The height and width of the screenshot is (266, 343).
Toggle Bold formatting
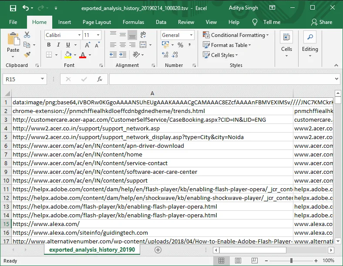pyautogui.click(x=49, y=45)
